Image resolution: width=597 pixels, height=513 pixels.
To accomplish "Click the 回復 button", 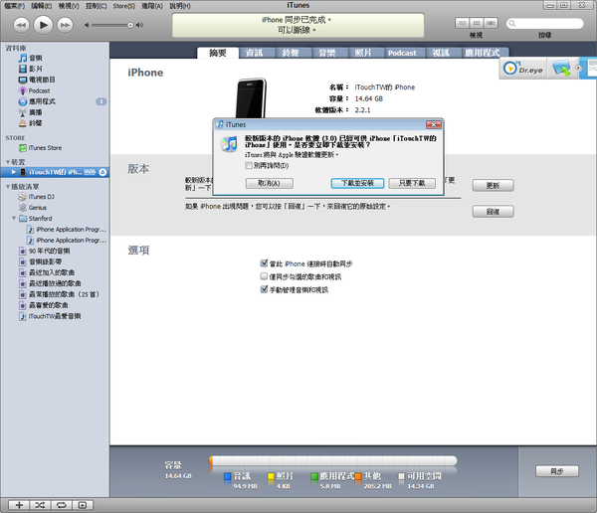I will pyautogui.click(x=494, y=212).
